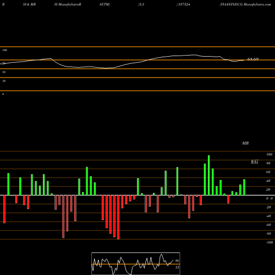Select the last green bar of MR histogram

(244, 187)
